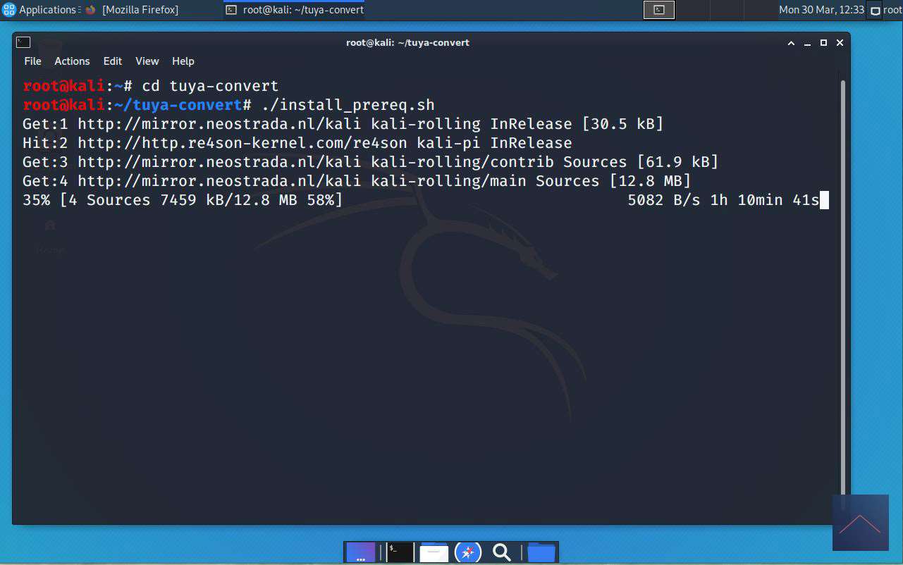Open application finder magnifier in dock

(502, 552)
